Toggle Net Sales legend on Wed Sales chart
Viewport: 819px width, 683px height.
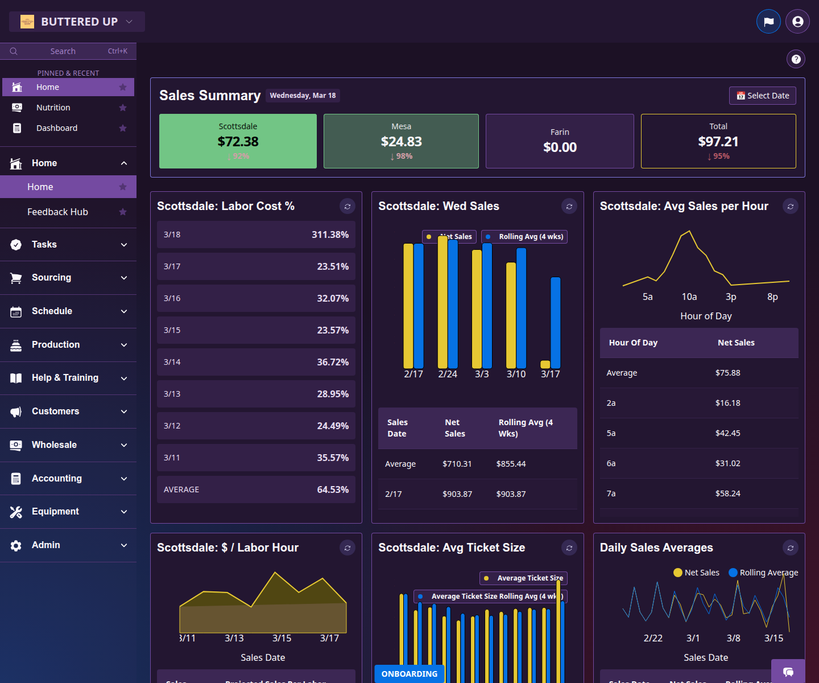point(449,236)
